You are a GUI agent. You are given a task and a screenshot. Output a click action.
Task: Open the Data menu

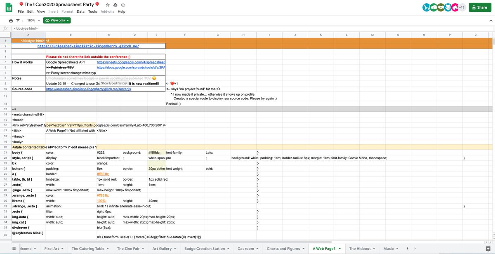81,12
